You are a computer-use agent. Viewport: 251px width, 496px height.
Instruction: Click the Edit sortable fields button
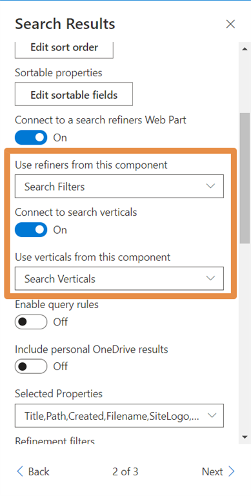coord(74,94)
